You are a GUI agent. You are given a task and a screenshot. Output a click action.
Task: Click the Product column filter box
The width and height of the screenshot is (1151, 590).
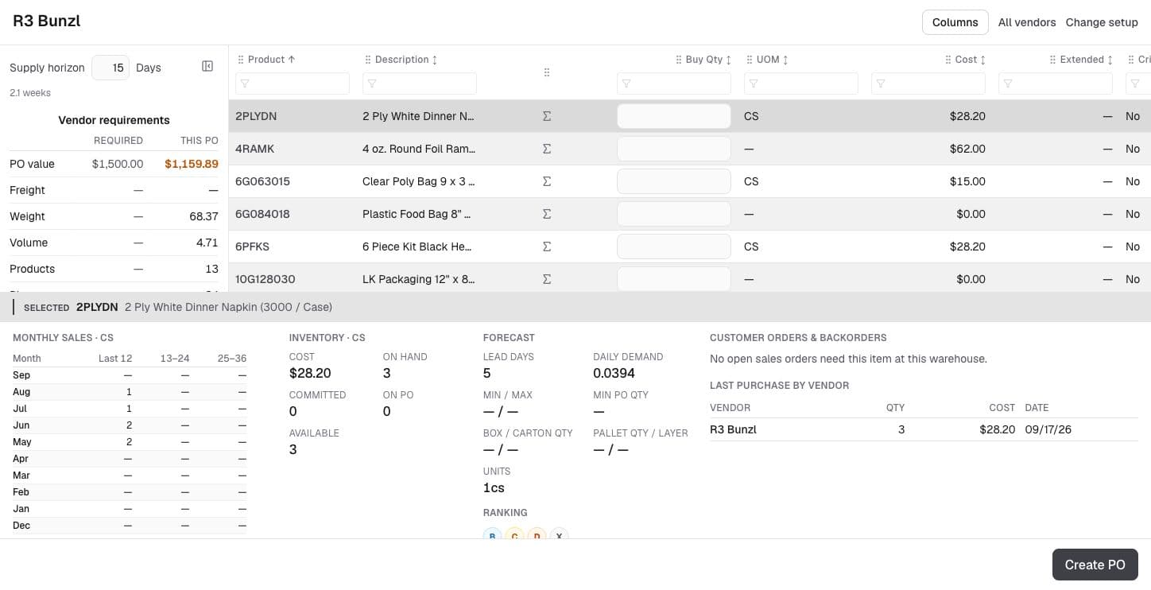pos(293,83)
